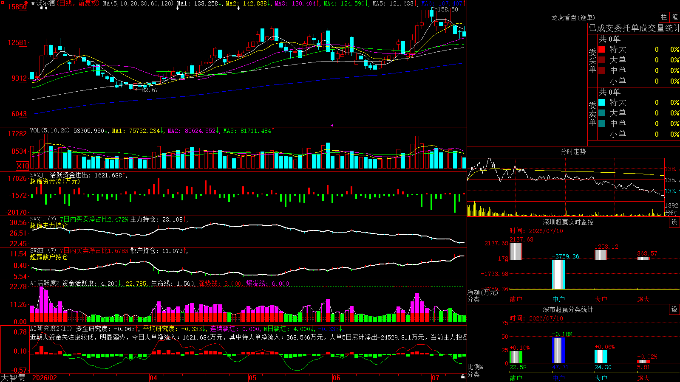Screen dimensions: 680x382
Task: Select 超大 category in the 深圳超赢实时监控 chart
Action: (643, 299)
